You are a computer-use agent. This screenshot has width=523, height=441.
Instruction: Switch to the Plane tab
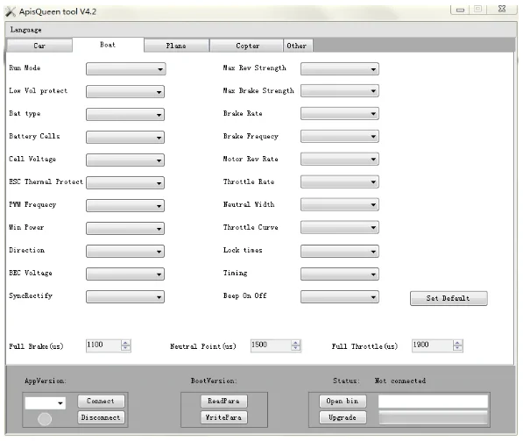176,46
